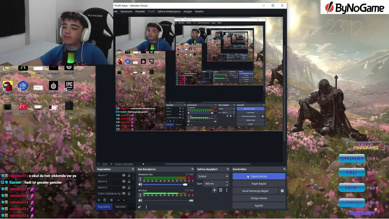
Task: Hide the Resim 6 source
Action: pyautogui.click(x=124, y=182)
